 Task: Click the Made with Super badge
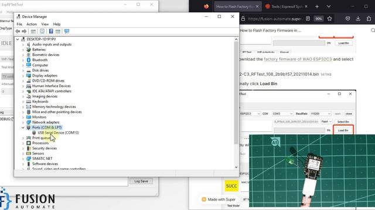[x=219, y=199]
